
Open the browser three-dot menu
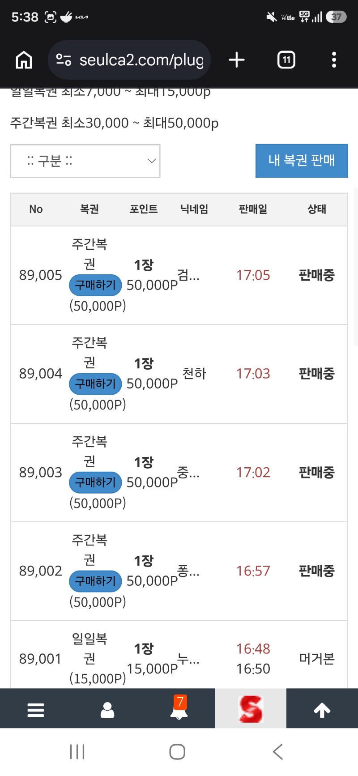point(334,60)
